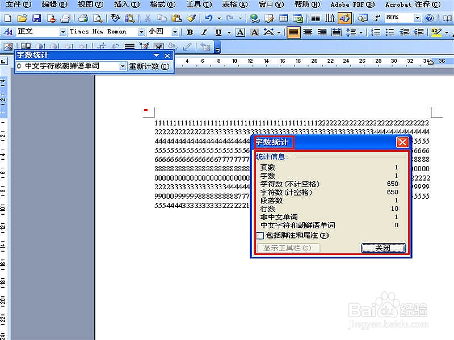The height and width of the screenshot is (340, 454).
Task: Toggle Bold formatting
Action: click(x=190, y=32)
